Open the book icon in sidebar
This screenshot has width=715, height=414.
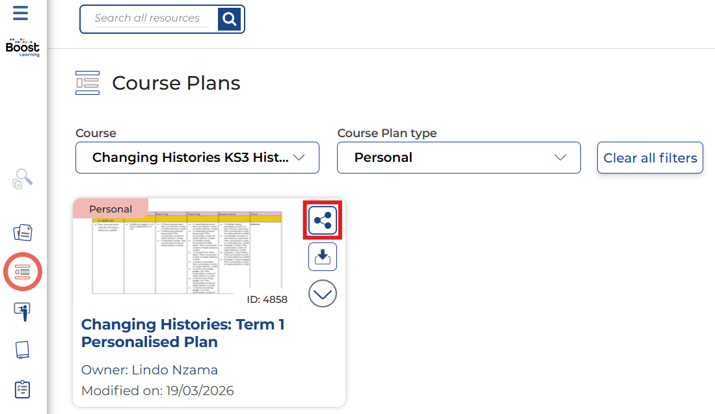(x=23, y=350)
